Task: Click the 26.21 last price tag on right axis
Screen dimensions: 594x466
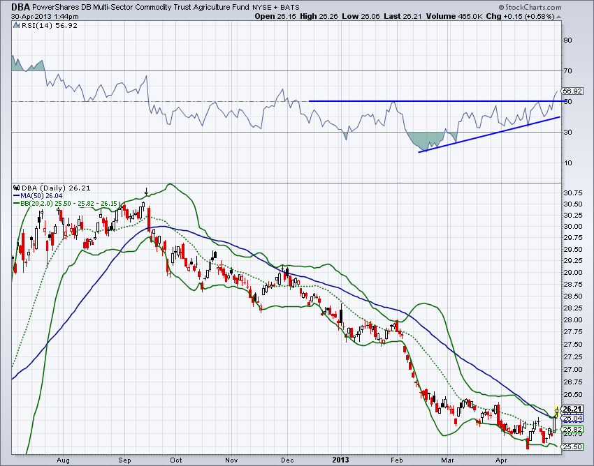Action: pyautogui.click(x=572, y=409)
